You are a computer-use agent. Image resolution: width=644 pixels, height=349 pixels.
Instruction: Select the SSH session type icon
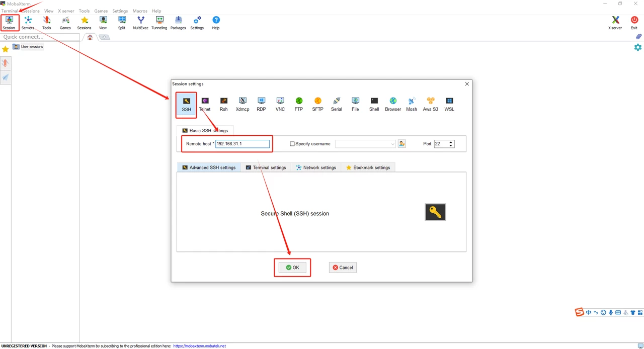[187, 104]
